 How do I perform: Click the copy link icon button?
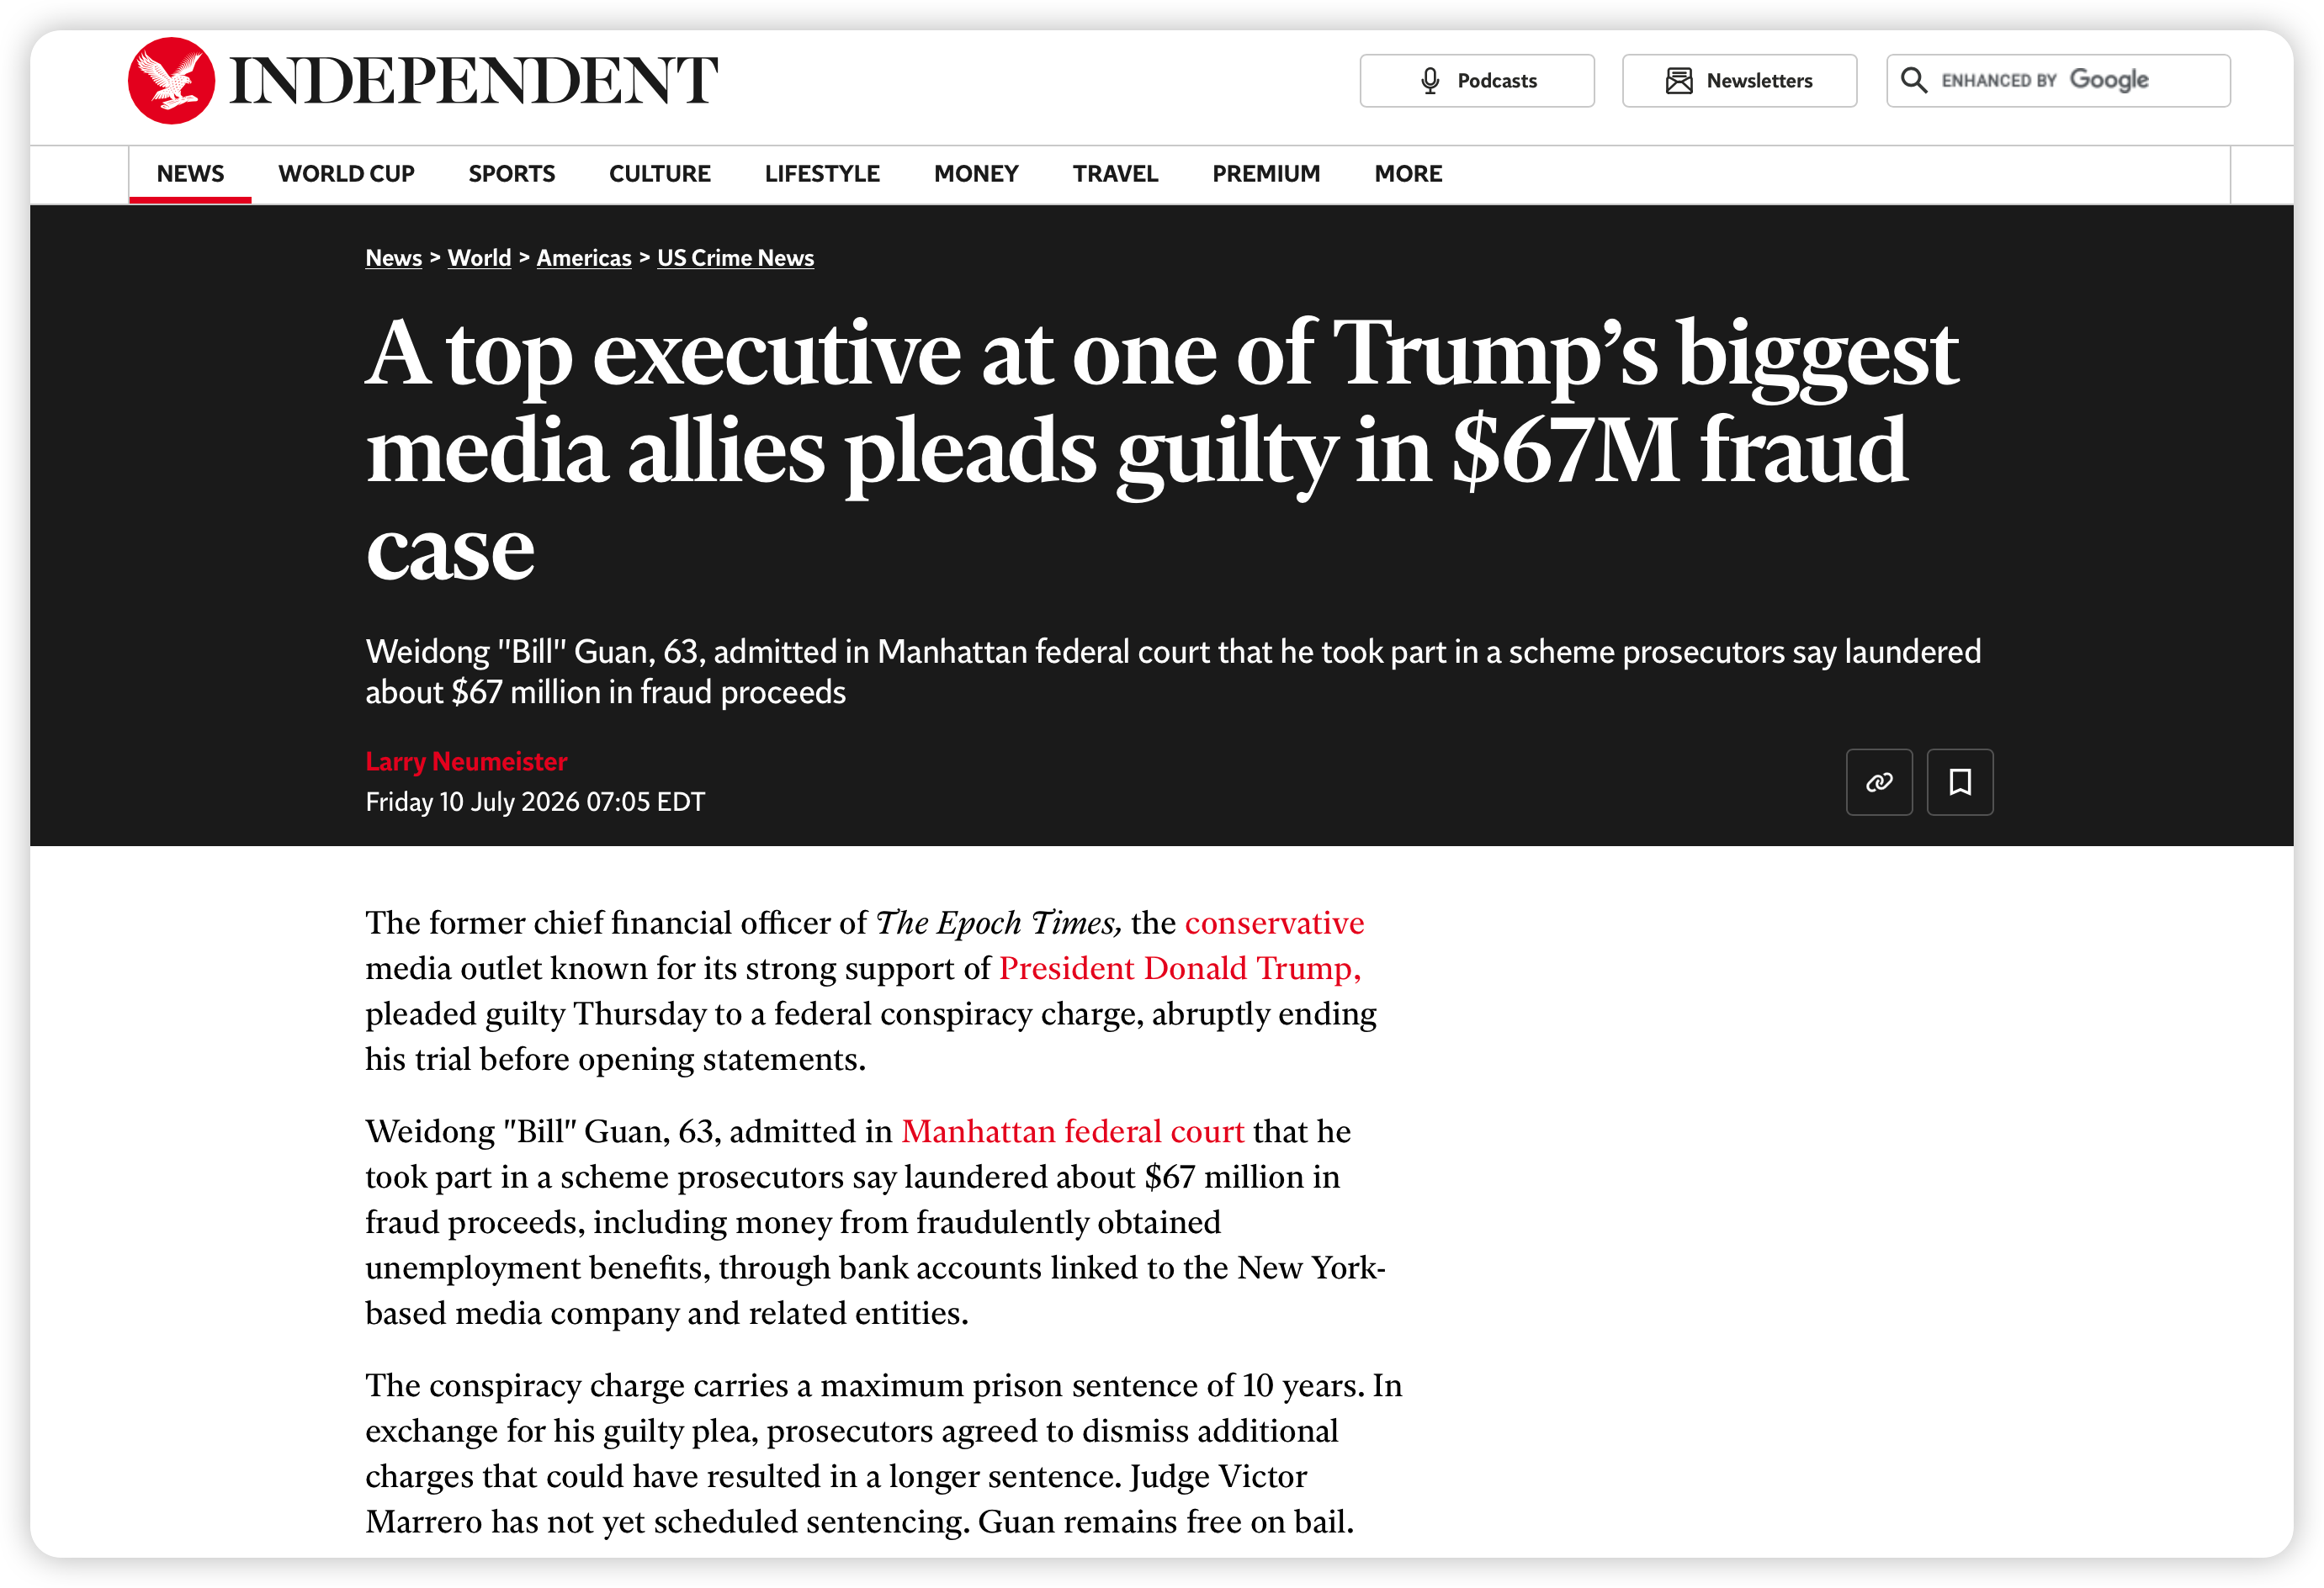tap(1878, 781)
